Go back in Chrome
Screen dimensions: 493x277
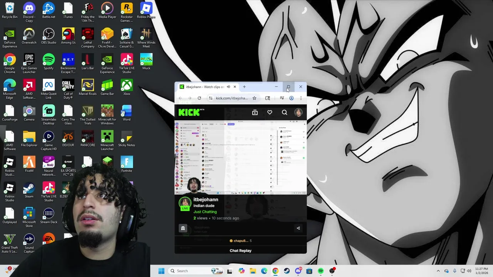click(x=180, y=98)
